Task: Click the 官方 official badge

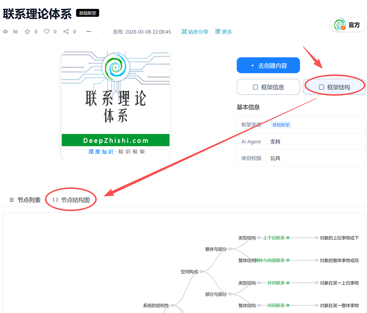Action: click(348, 25)
